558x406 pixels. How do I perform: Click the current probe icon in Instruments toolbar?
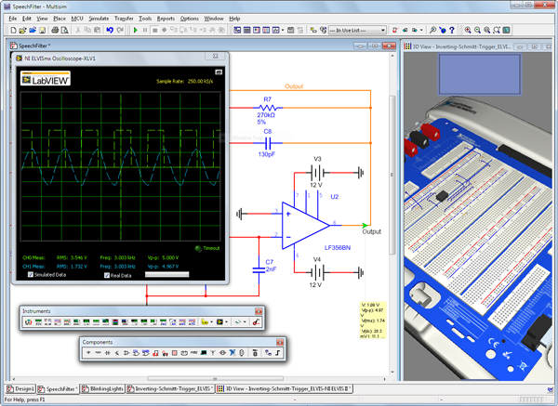coord(255,321)
